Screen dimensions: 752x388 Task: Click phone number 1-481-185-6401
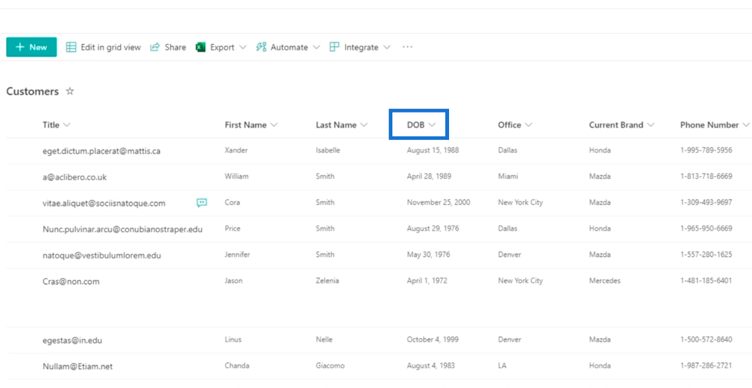coord(706,281)
